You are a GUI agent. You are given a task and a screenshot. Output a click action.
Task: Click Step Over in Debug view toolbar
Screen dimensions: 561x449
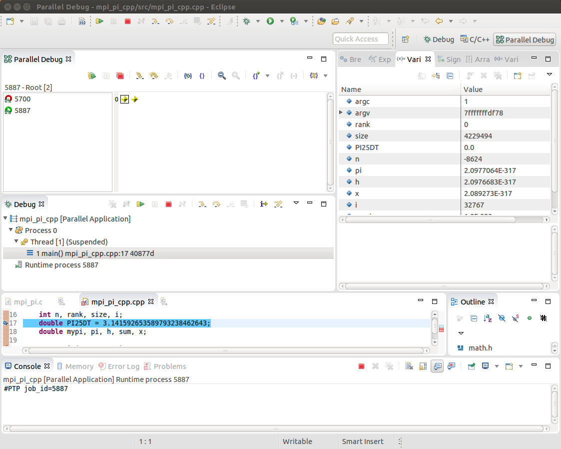(x=216, y=204)
